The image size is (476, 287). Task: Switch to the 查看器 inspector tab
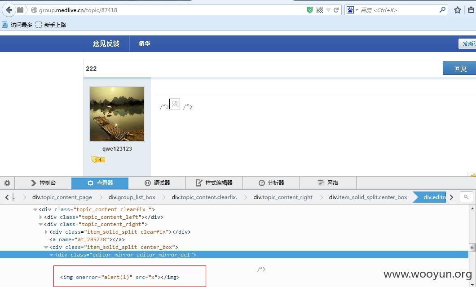pyautogui.click(x=100, y=183)
